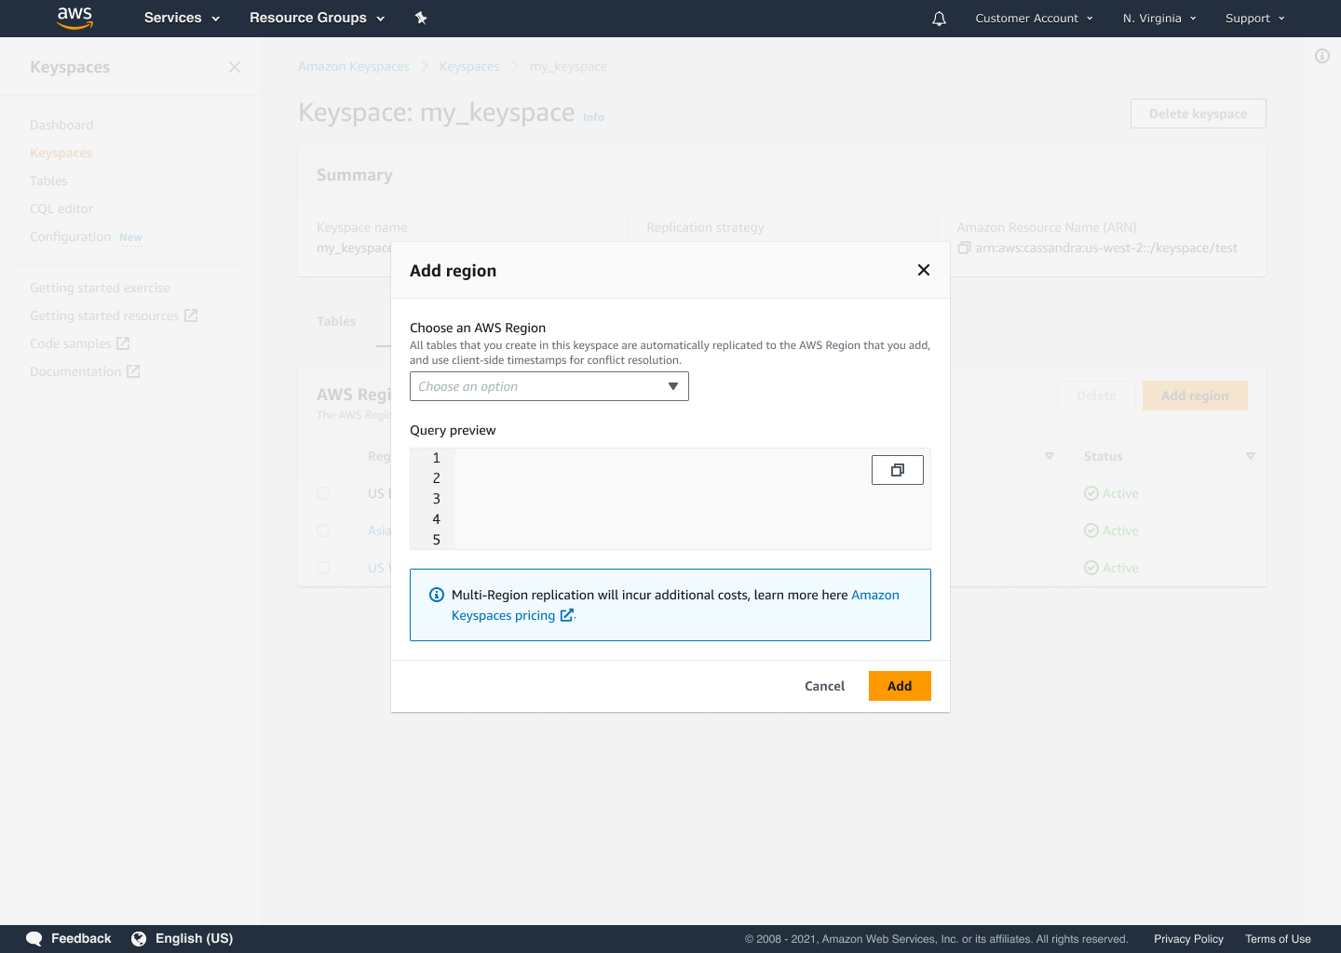Click the external link icon next to Documentation

(134, 370)
